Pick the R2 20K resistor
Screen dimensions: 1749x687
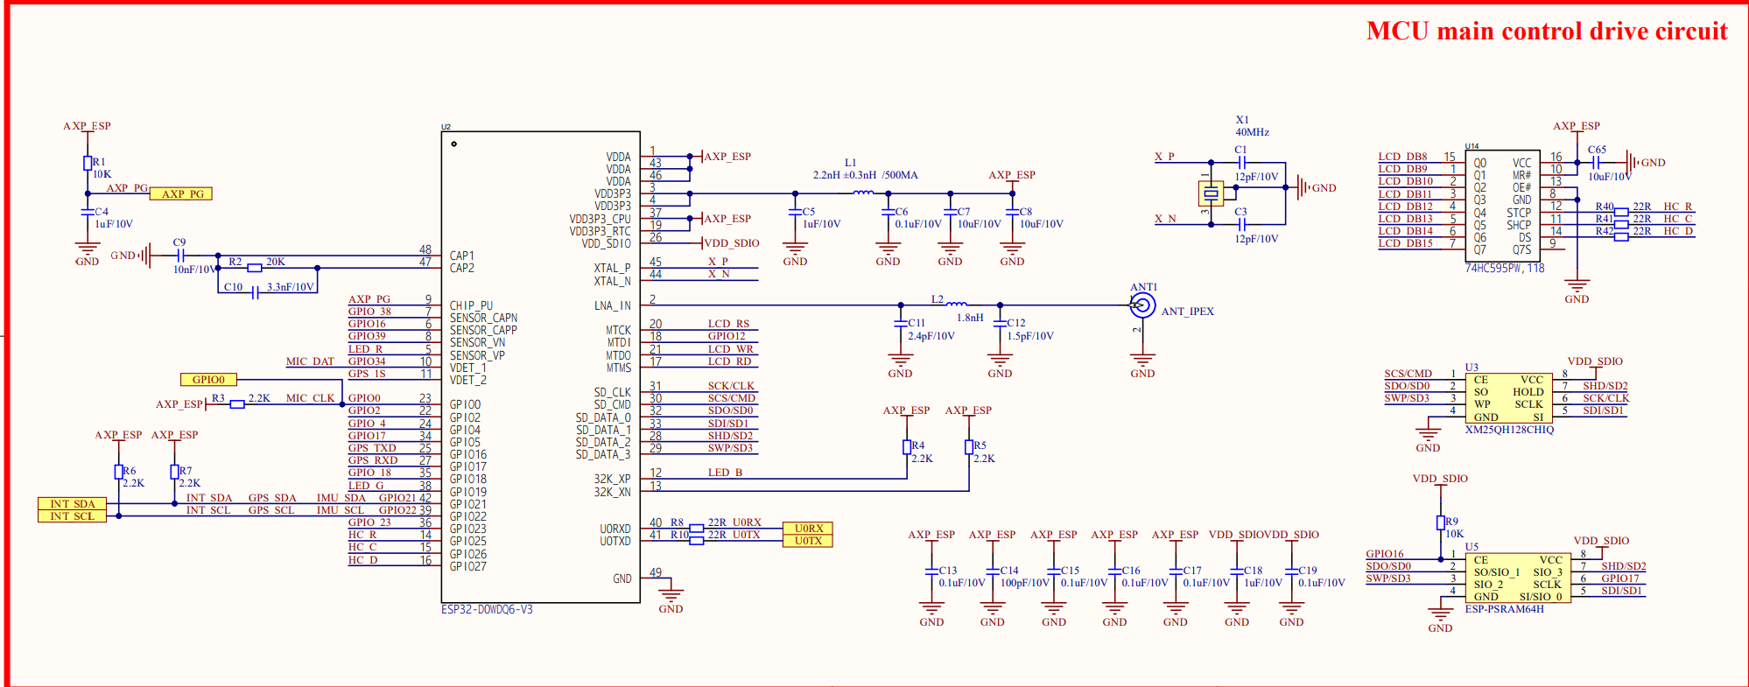coord(255,268)
